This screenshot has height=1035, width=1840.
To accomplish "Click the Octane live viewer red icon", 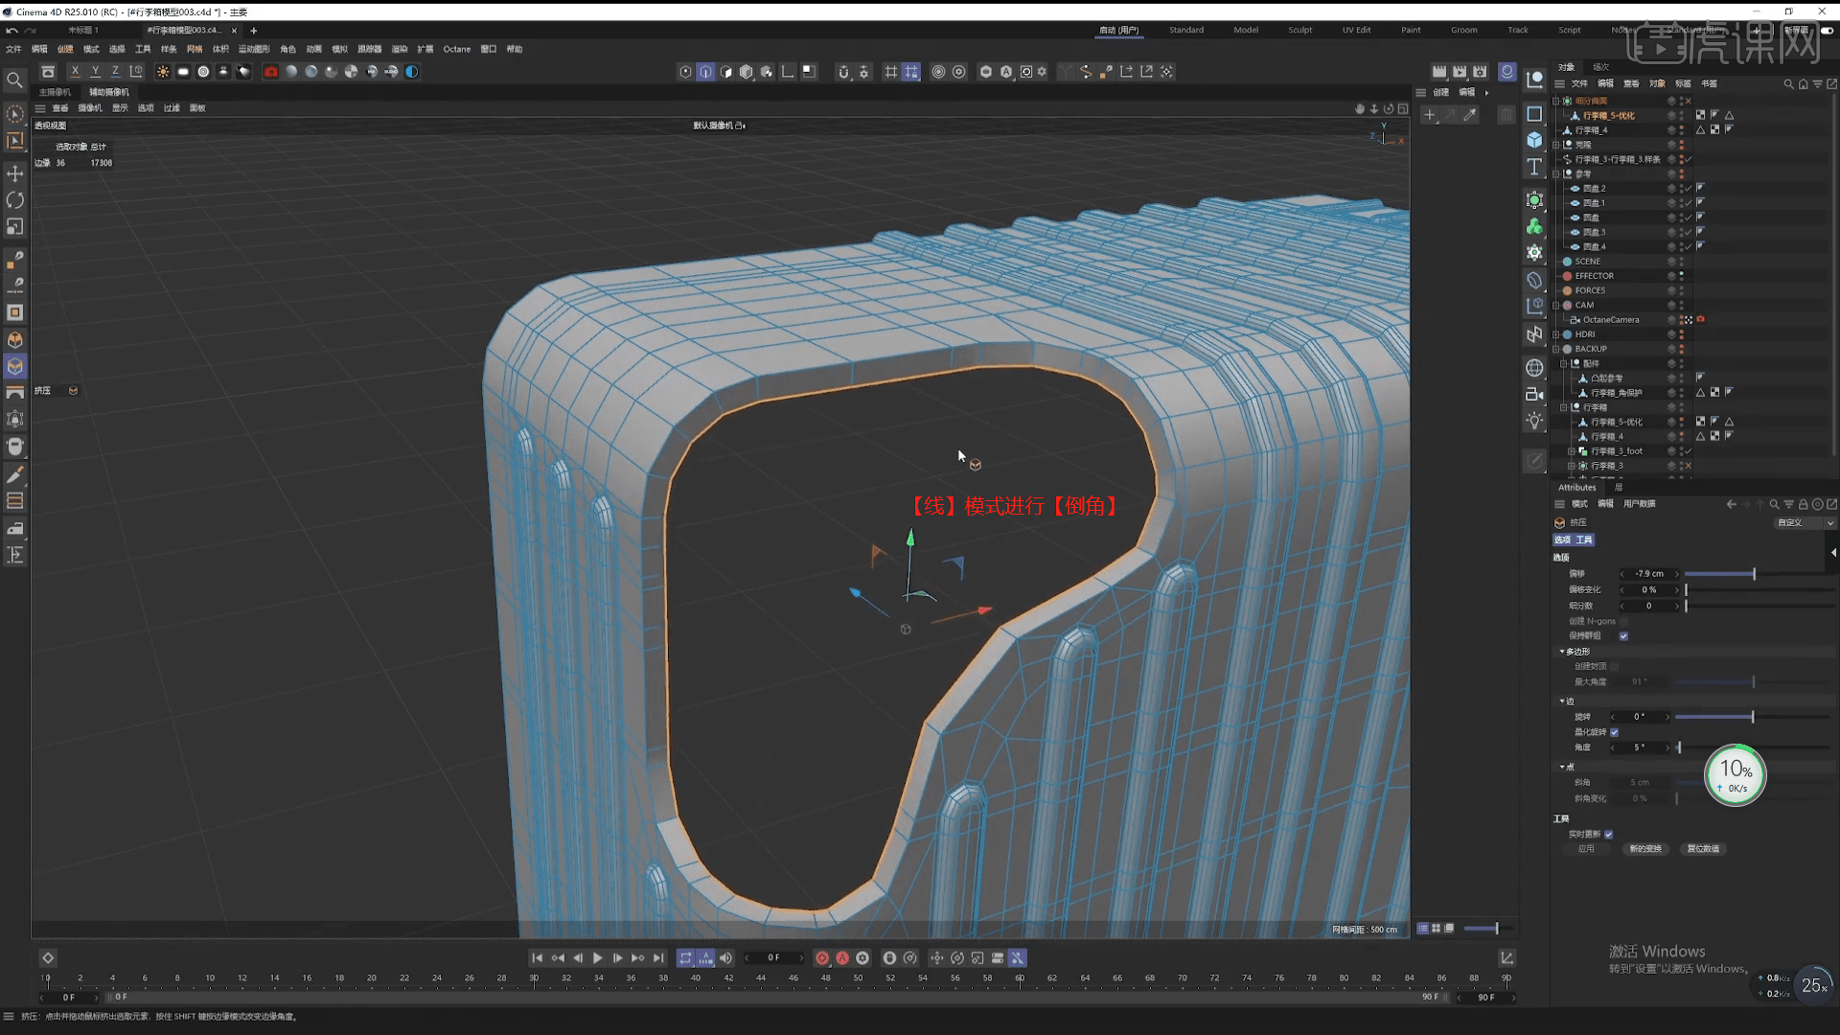I will point(271,72).
